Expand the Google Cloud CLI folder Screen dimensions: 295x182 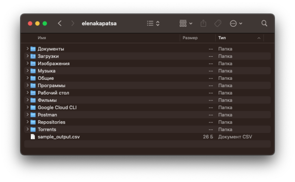[x=28, y=107]
